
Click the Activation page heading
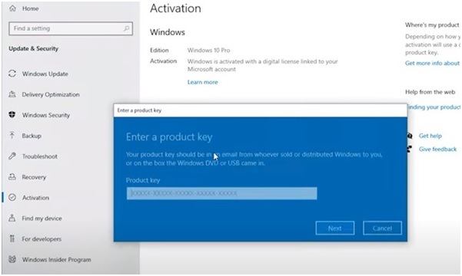175,8
